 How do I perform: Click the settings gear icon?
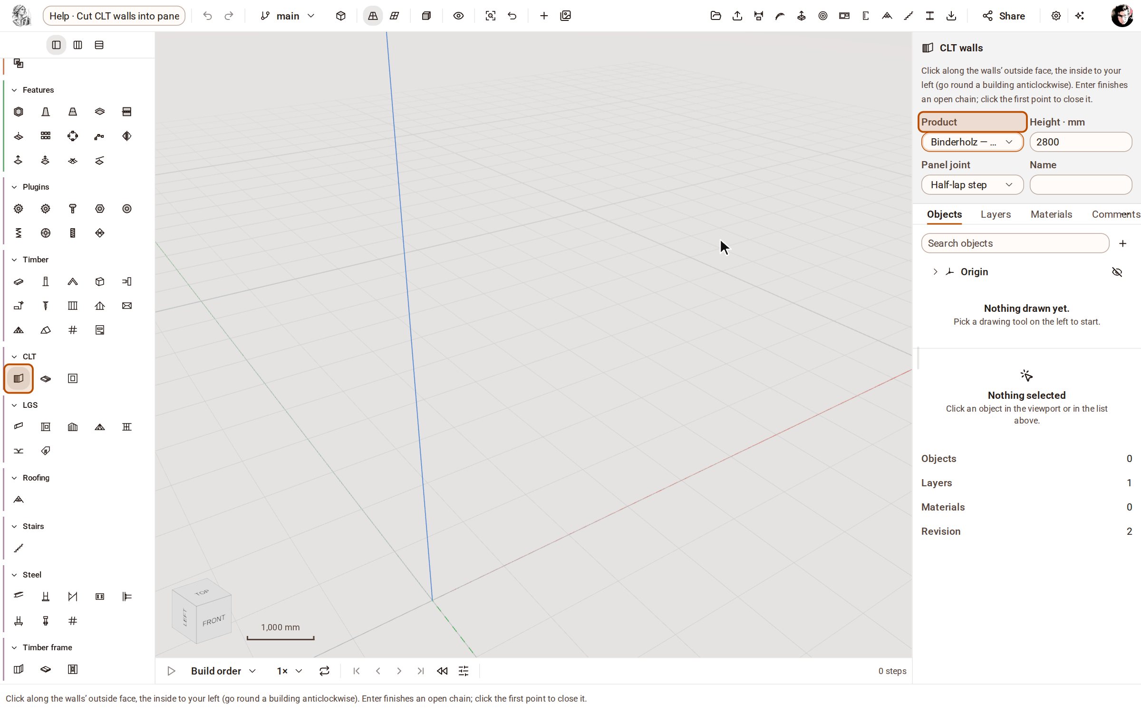pyautogui.click(x=1056, y=16)
